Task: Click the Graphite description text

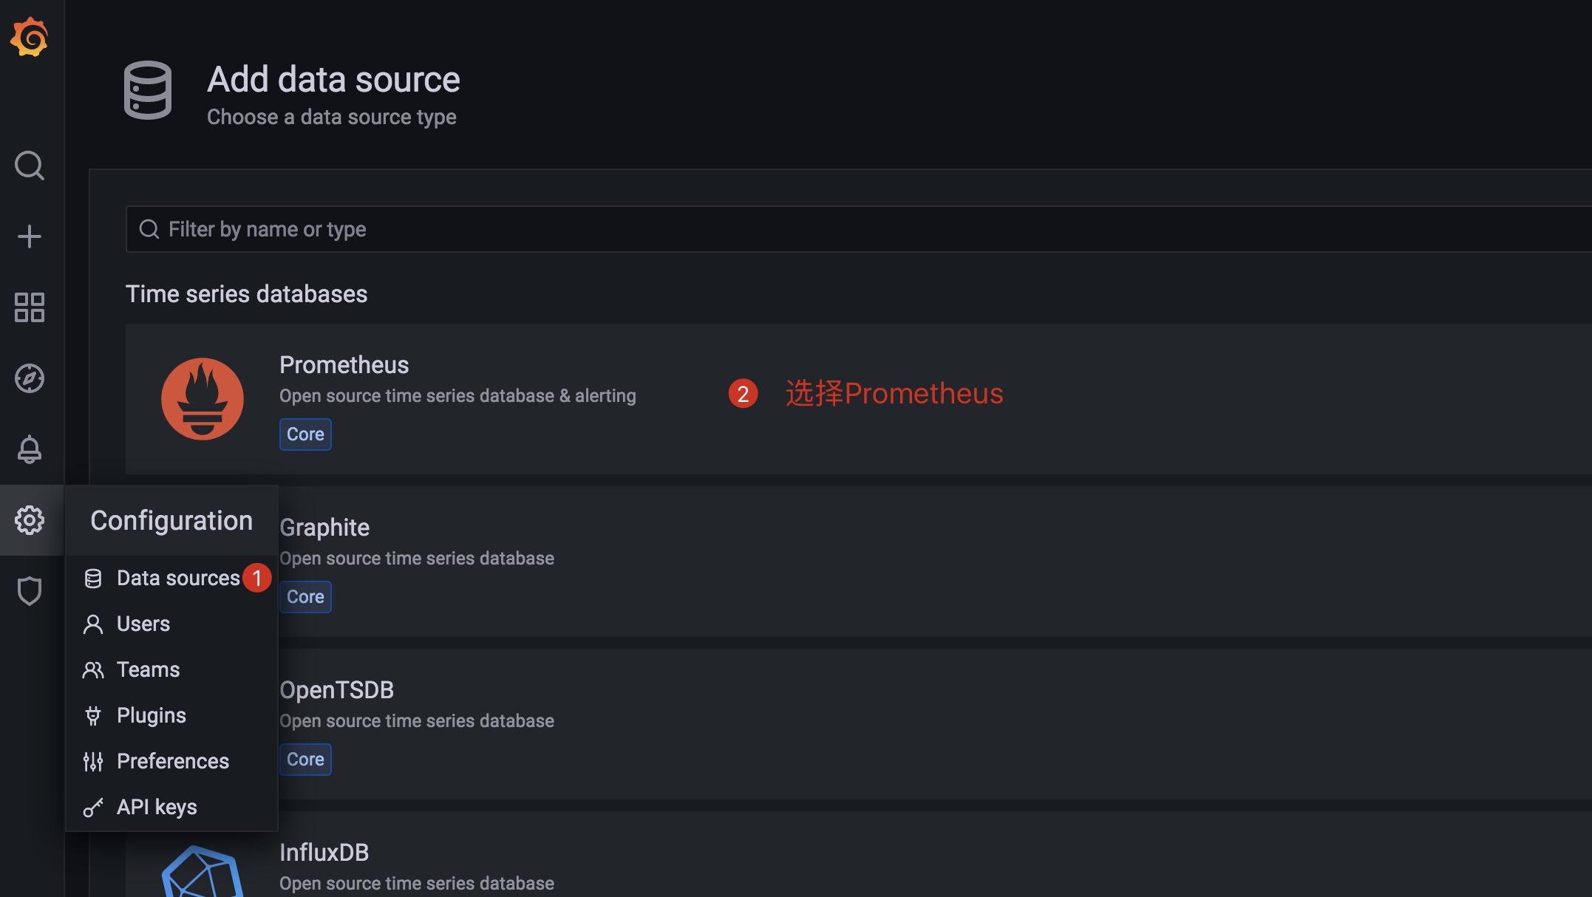Action: pyautogui.click(x=417, y=559)
